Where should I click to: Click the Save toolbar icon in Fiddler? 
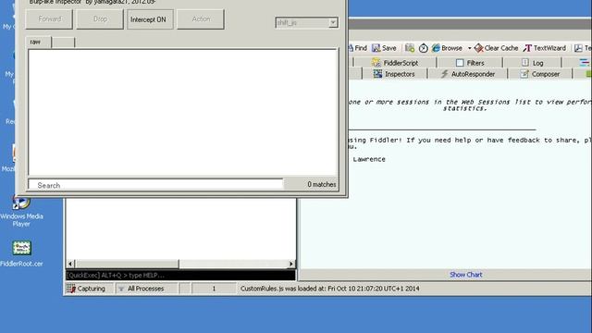tap(384, 48)
